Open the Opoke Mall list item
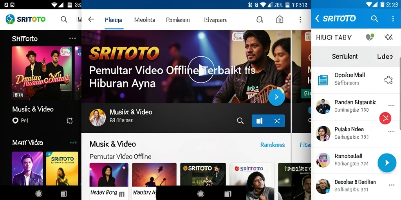The width and height of the screenshot is (401, 200). (x=355, y=80)
